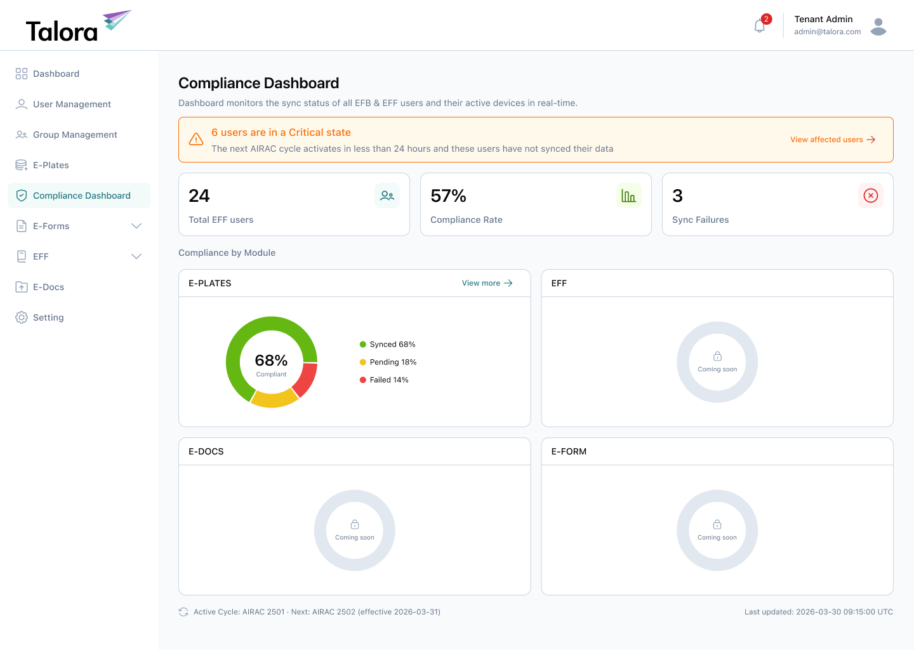Click the user avatar icon
The image size is (914, 650).
878,27
